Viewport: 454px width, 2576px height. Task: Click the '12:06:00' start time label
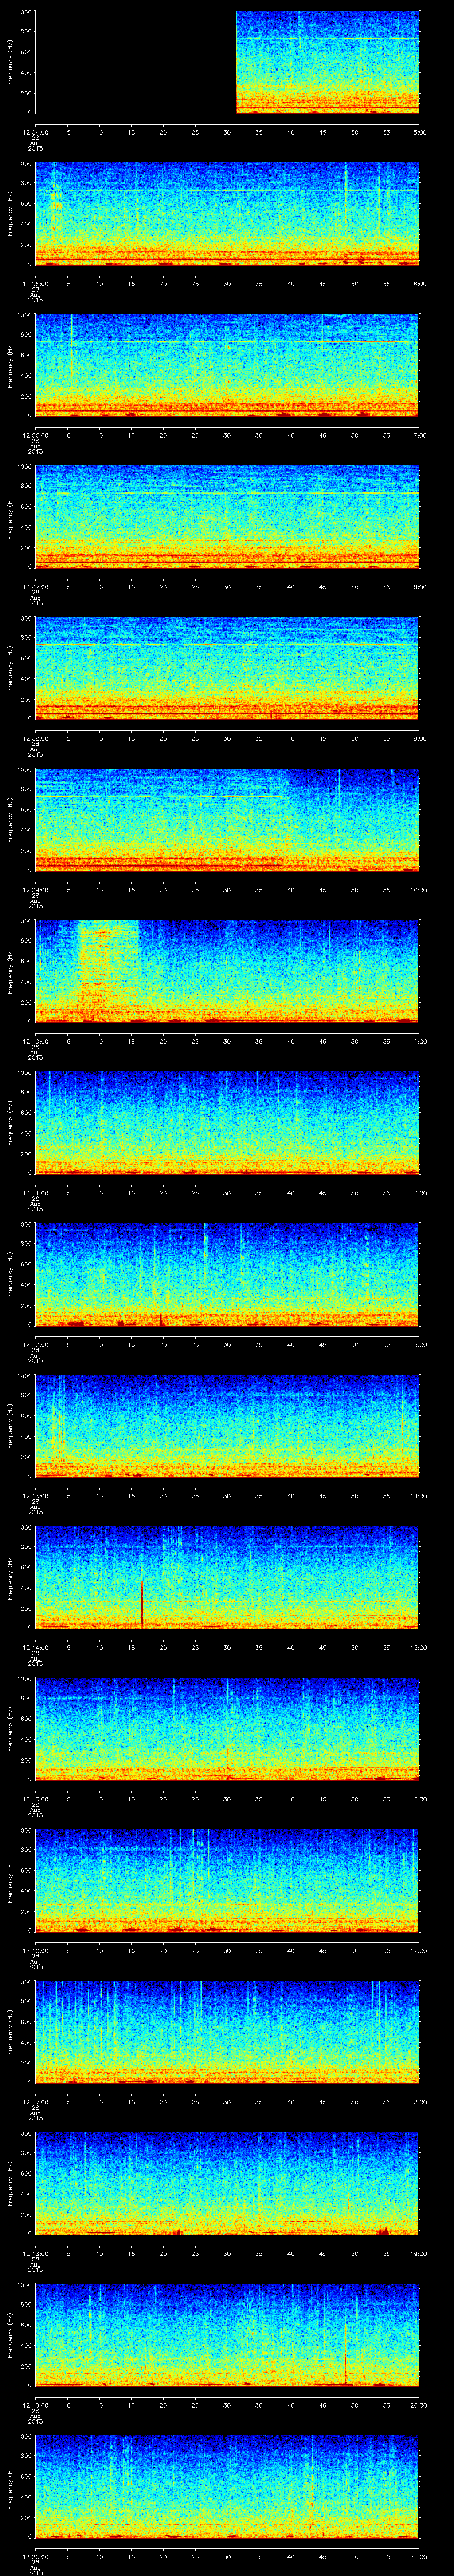pos(35,434)
